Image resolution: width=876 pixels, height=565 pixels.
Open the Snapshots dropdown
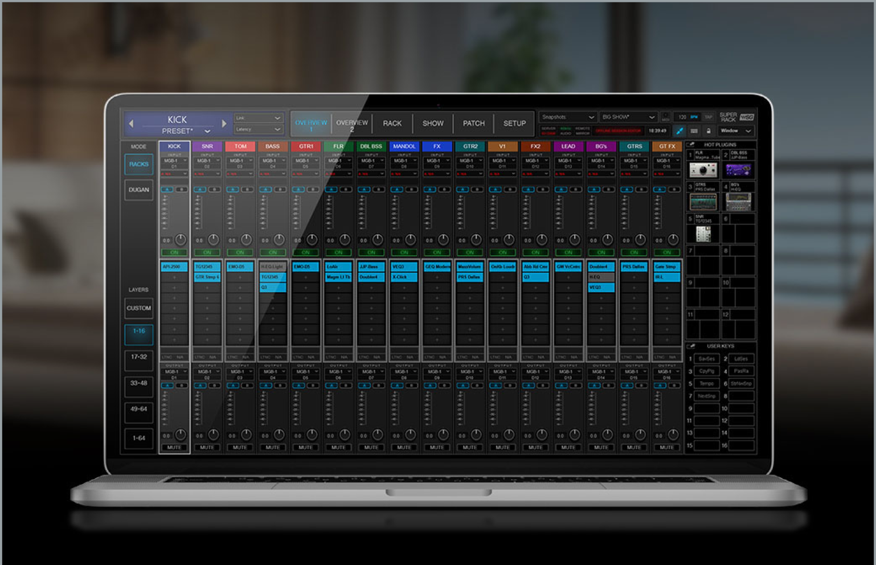point(567,117)
